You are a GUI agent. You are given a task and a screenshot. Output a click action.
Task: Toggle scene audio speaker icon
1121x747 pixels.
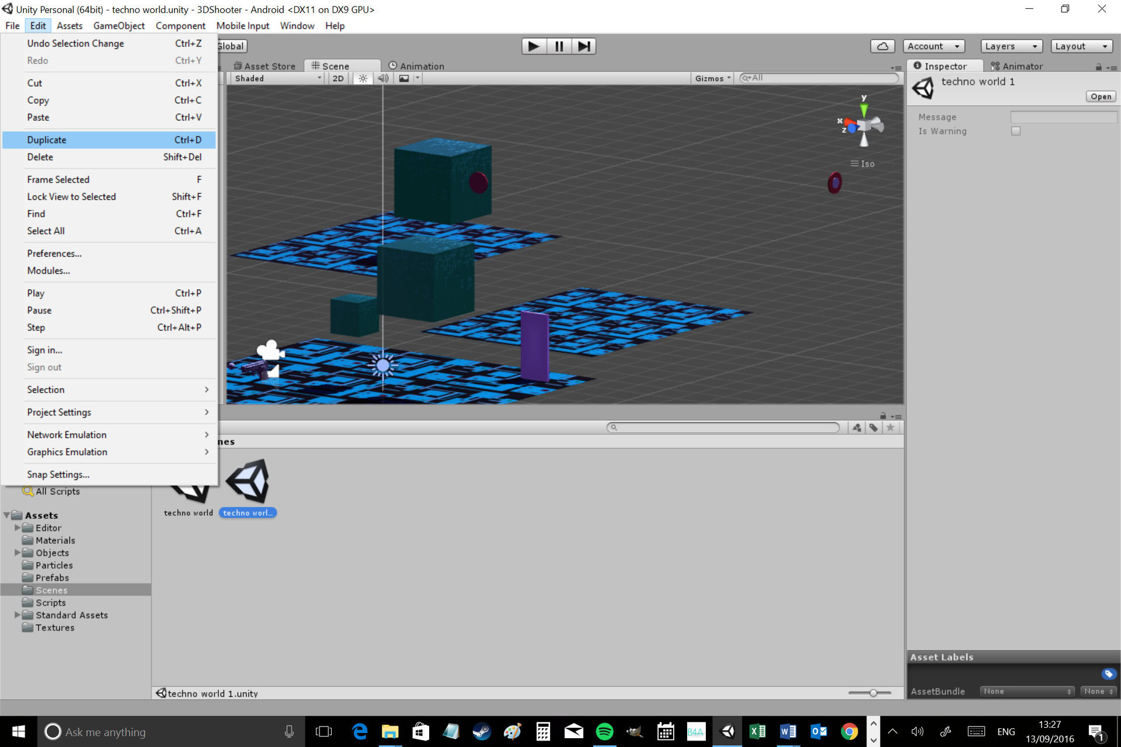click(383, 78)
